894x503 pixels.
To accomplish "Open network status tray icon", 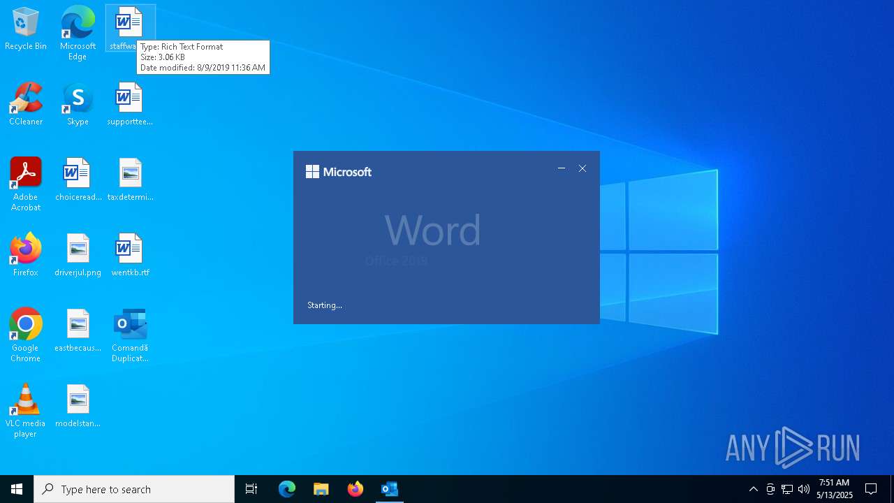I will click(x=787, y=489).
